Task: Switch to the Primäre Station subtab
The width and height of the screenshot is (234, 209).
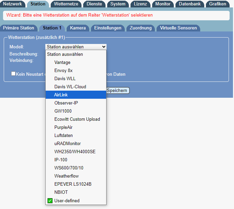Action: click(19, 28)
